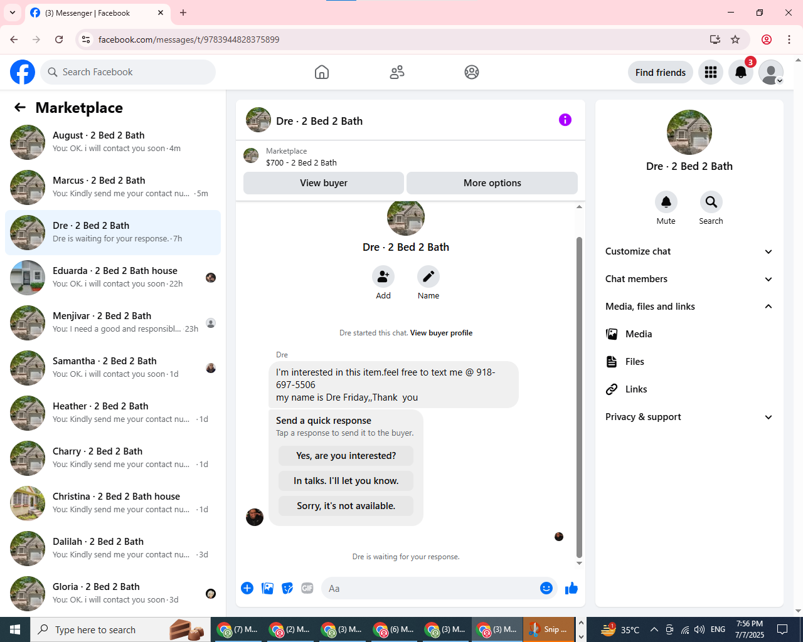Screen dimensions: 803x642
Task: Bookmark this page with the star icon
Action: [735, 39]
